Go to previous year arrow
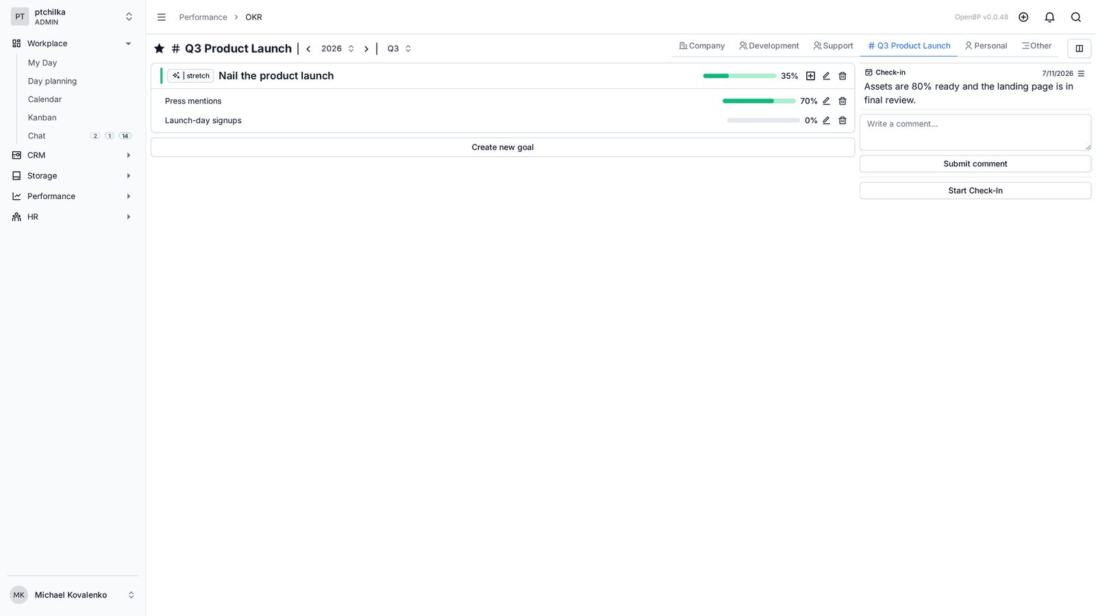This screenshot has height=616, width=1096. click(x=308, y=49)
